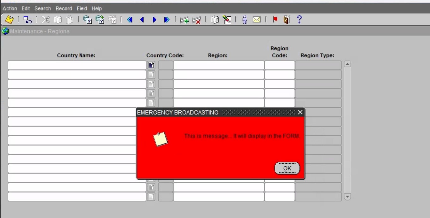Open the Field menu
This screenshot has height=218, width=430.
pos(82,9)
